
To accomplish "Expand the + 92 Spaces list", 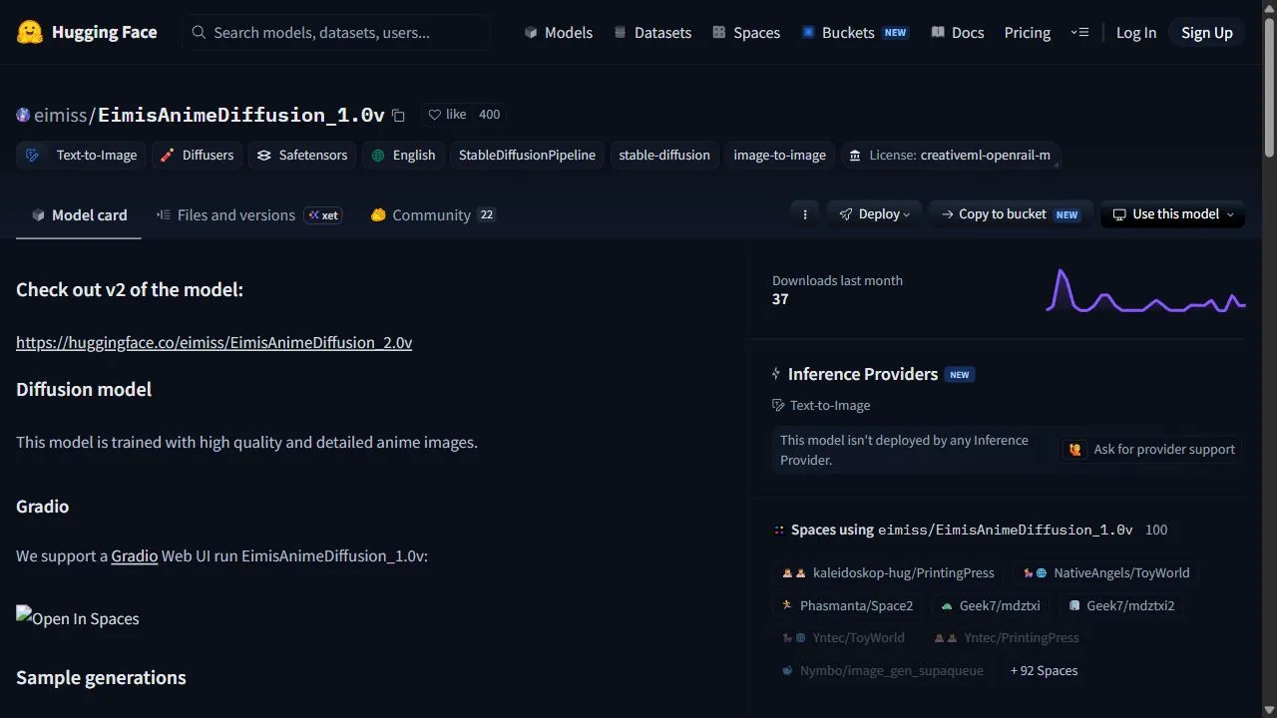I will 1044,671.
